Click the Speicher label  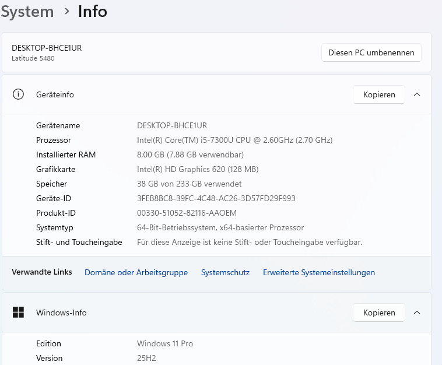pos(51,184)
